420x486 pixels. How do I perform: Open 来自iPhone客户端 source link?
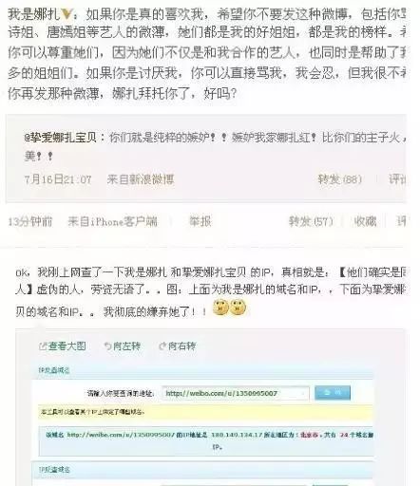pyautogui.click(x=112, y=221)
